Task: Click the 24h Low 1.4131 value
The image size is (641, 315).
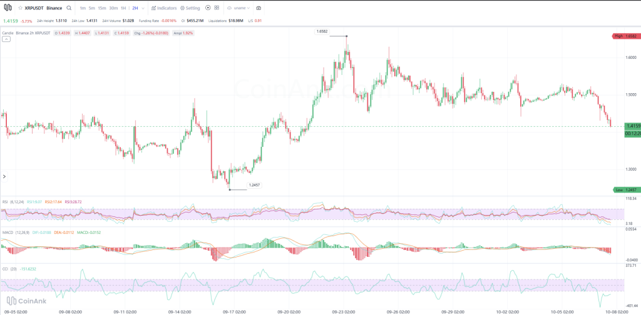Action: pos(92,21)
